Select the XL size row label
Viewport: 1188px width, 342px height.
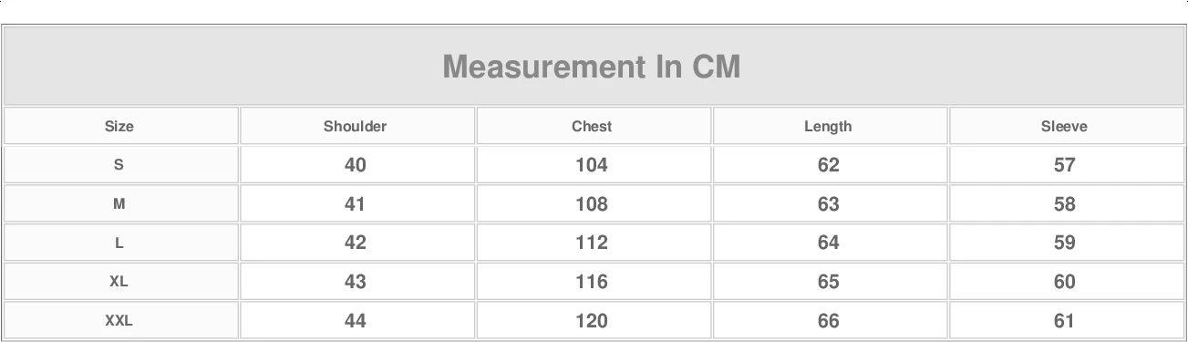coord(119,282)
